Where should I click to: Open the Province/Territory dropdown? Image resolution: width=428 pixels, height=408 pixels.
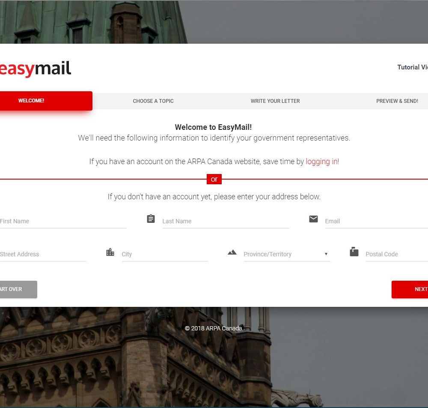click(287, 254)
